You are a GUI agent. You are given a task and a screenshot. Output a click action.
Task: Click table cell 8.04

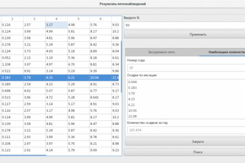pos(115,51)
